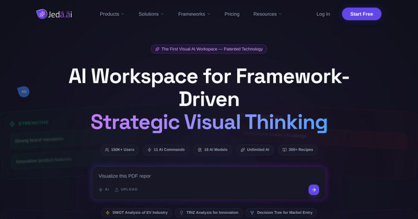Click the icon beside 18 AI Models

200,150
